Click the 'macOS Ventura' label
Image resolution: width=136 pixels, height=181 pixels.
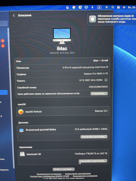pyautogui.click(x=33, y=112)
